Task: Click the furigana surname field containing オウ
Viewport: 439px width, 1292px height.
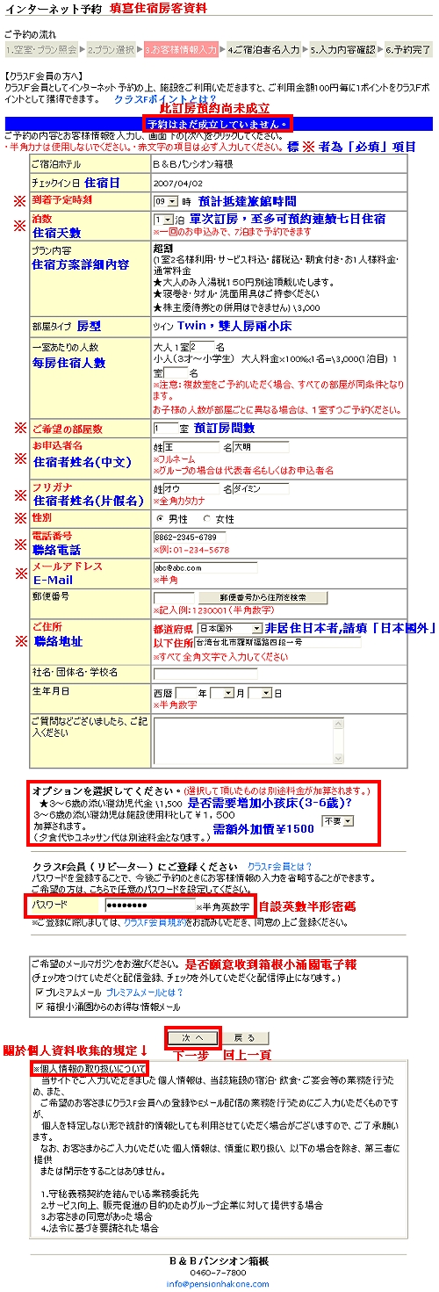Action: click(191, 488)
